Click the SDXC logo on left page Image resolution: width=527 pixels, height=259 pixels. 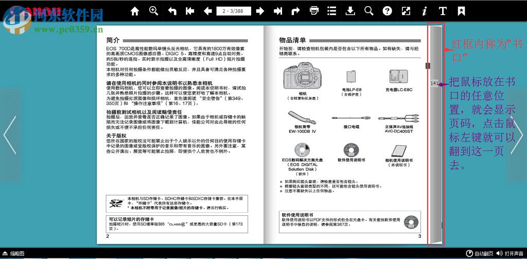pos(117,203)
